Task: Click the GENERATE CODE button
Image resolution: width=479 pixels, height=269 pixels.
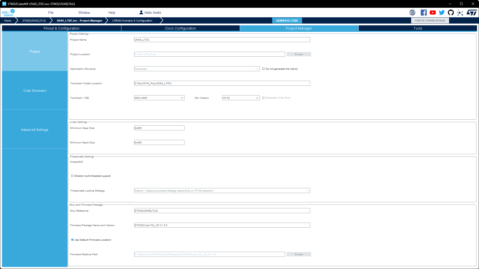Action: pos(287,21)
